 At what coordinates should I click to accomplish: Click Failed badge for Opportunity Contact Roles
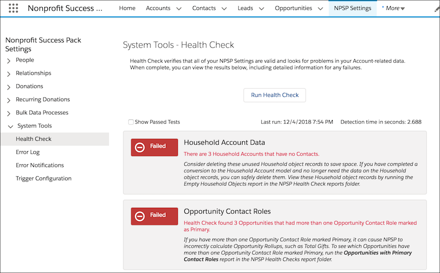click(154, 216)
